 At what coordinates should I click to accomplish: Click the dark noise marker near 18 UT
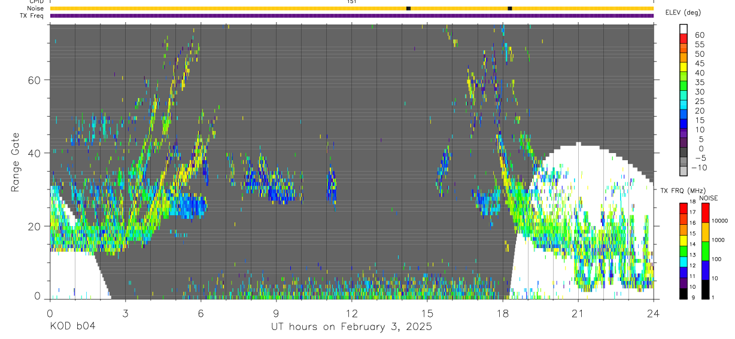point(509,8)
